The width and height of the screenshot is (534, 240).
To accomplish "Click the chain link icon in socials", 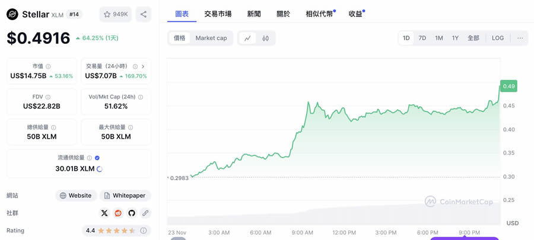I will click(145, 213).
